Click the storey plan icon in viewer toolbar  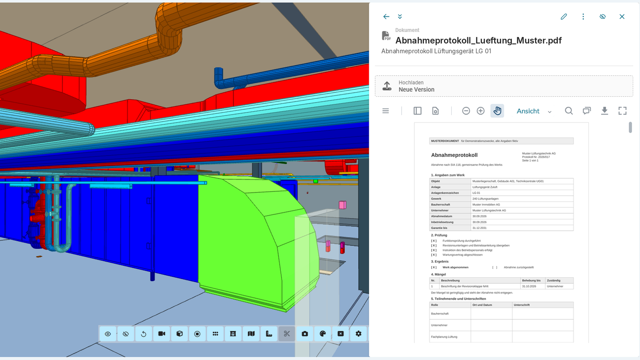point(233,334)
